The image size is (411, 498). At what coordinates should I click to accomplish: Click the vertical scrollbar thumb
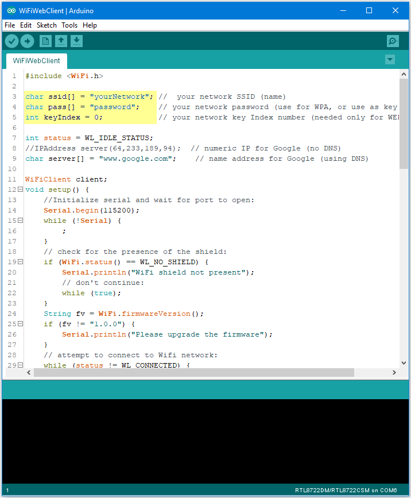[404, 124]
